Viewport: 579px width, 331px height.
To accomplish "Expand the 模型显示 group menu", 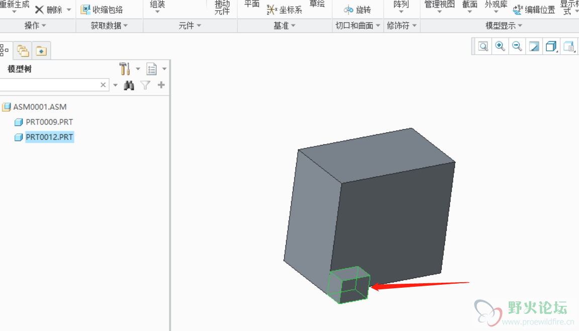I will click(x=504, y=26).
